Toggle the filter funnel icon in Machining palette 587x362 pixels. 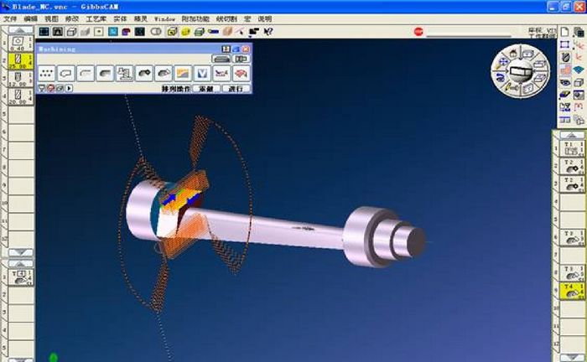tap(42, 88)
